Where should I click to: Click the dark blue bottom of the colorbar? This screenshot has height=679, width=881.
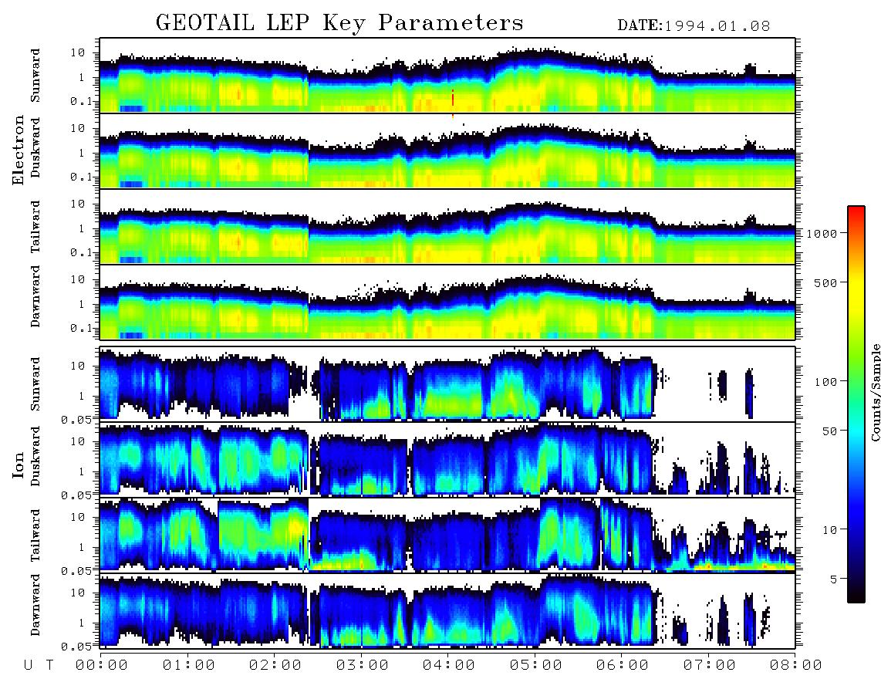coord(856,585)
